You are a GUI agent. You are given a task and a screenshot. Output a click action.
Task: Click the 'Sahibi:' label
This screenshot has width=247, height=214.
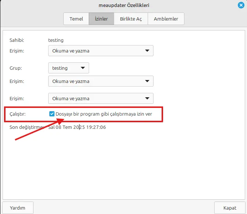coord(17,40)
